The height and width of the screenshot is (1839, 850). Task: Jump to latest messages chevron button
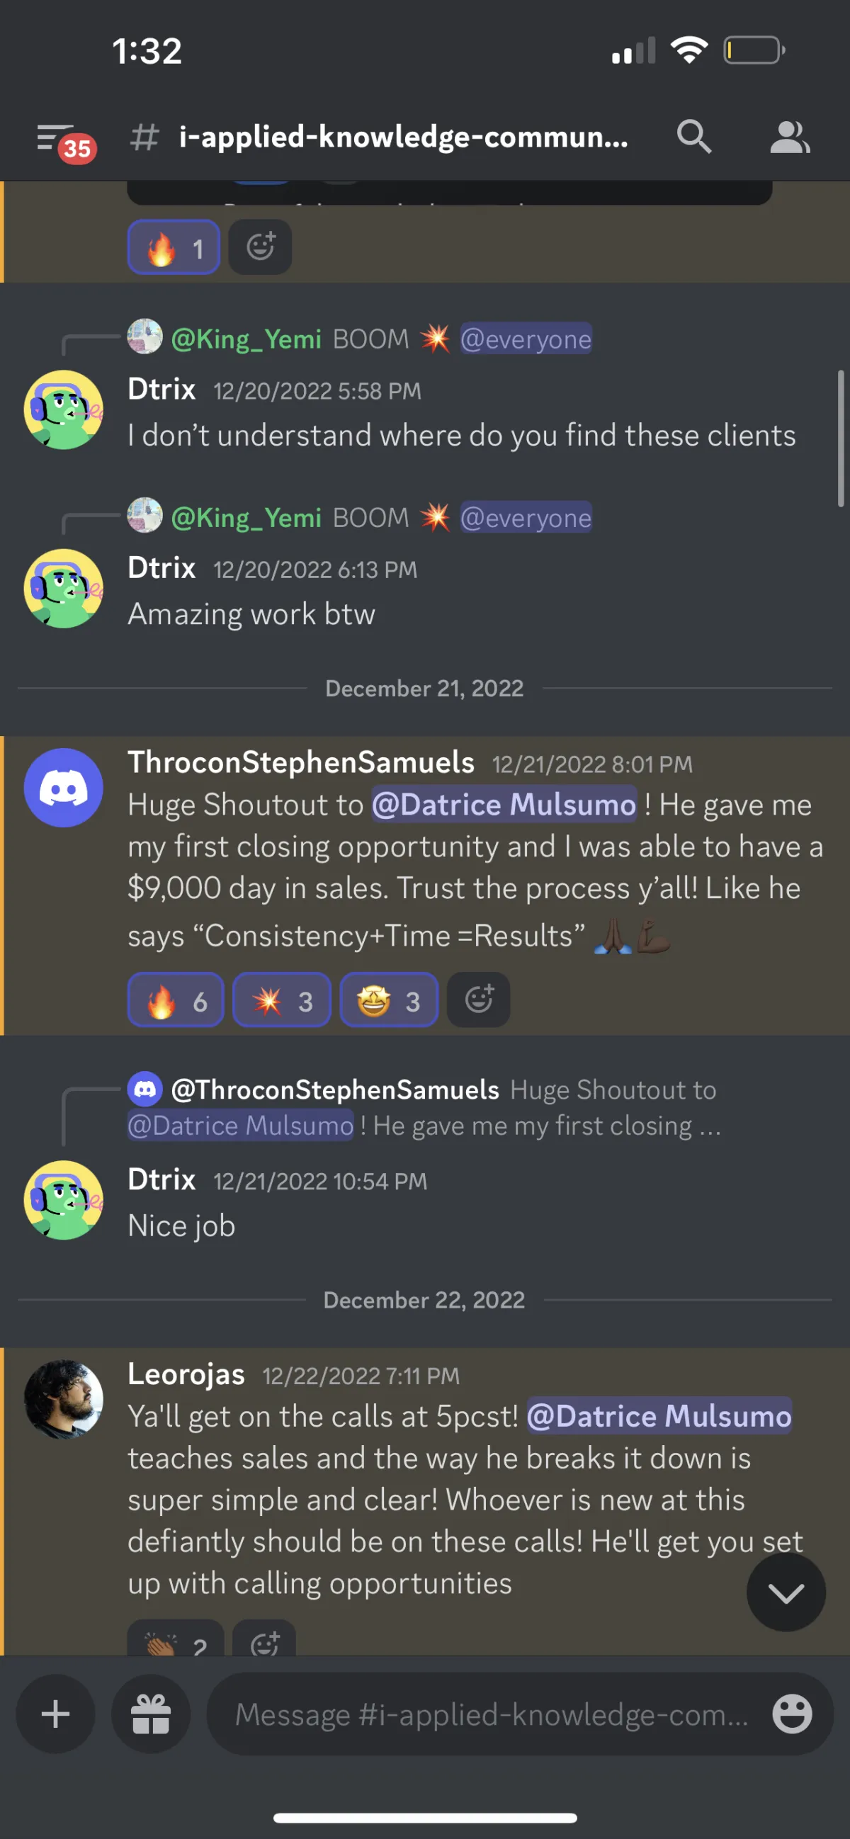786,1592
